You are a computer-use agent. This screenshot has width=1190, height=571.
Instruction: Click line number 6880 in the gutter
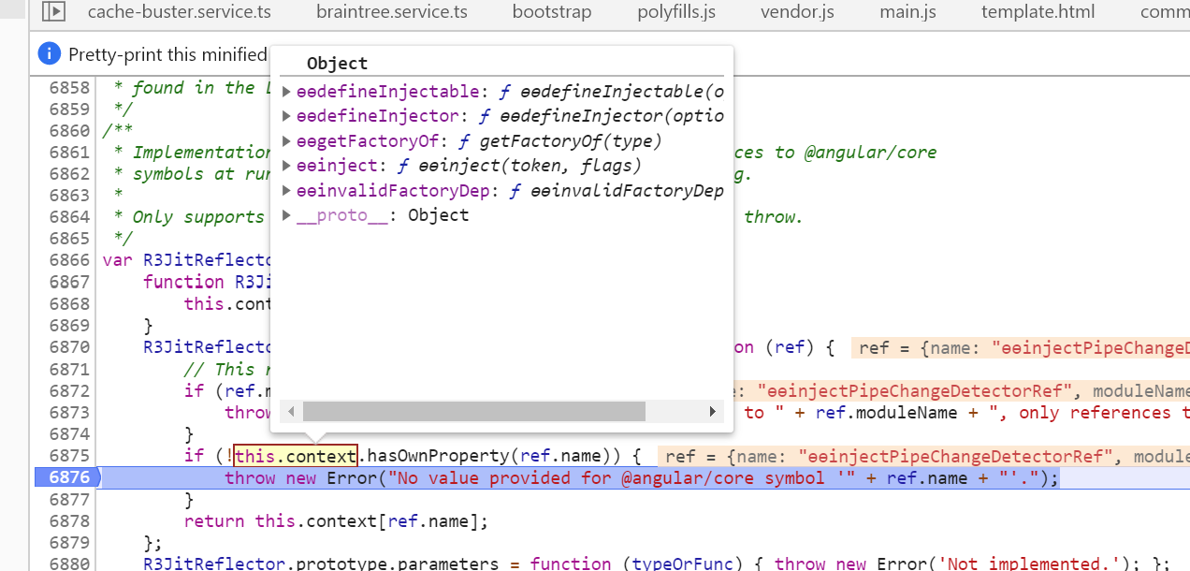[x=69, y=564]
